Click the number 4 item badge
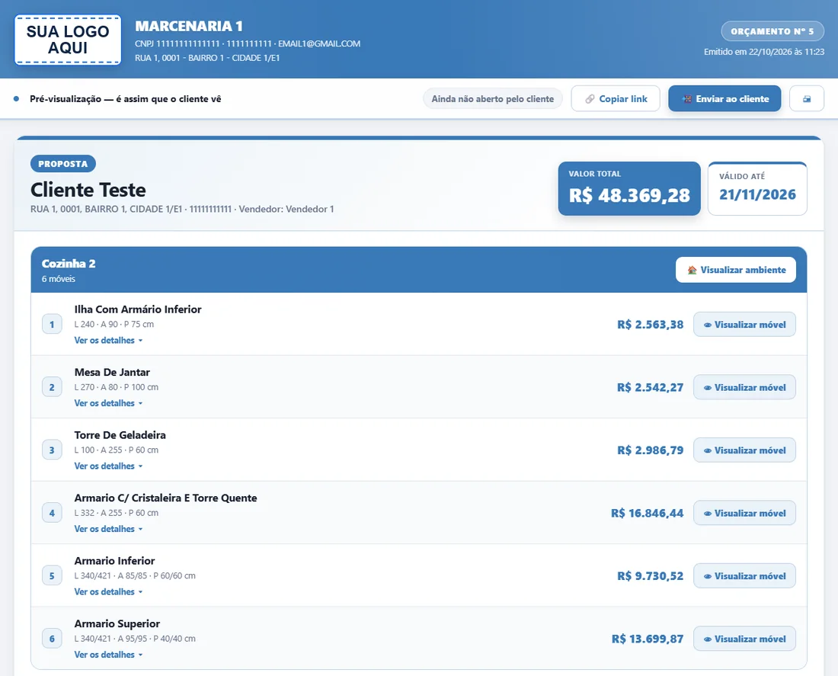 [x=52, y=513]
